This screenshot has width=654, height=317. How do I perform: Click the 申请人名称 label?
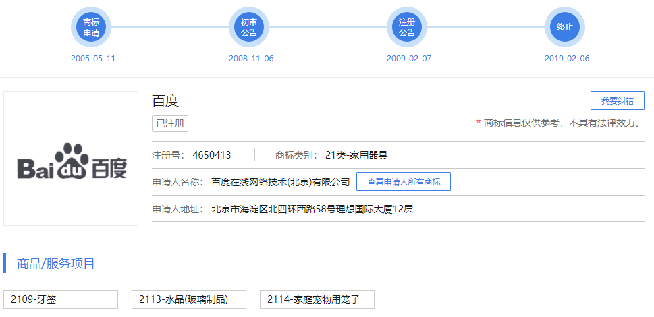pos(178,182)
